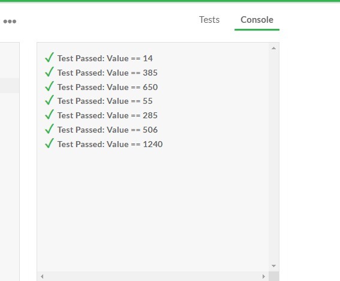340x281 pixels.
Task: Select the 'Test Passed: Value == 14' line
Action: (105, 58)
